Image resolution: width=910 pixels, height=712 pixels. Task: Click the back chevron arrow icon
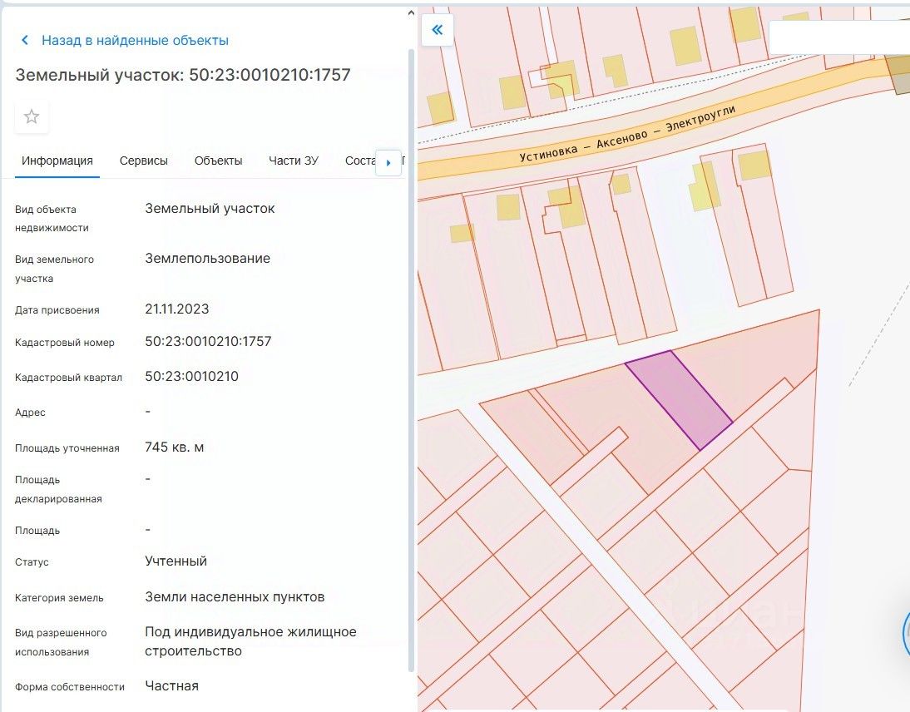(x=24, y=40)
